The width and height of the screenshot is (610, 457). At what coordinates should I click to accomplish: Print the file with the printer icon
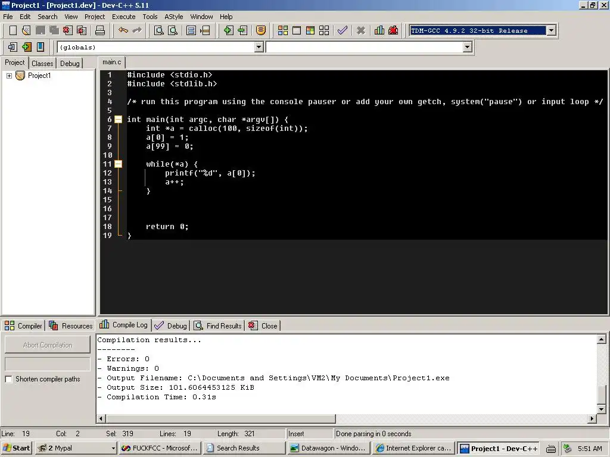coord(100,30)
